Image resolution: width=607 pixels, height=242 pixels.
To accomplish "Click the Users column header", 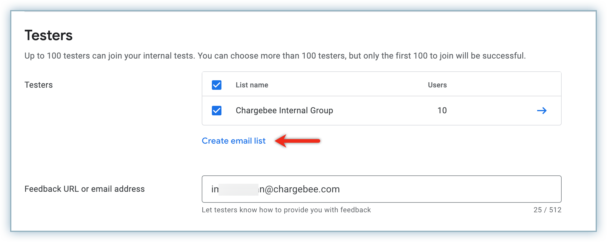I will [x=437, y=85].
